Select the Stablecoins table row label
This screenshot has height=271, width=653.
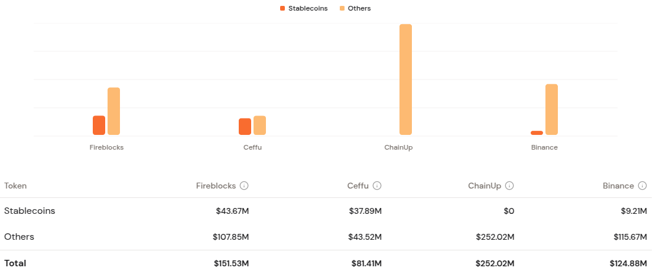pos(30,211)
